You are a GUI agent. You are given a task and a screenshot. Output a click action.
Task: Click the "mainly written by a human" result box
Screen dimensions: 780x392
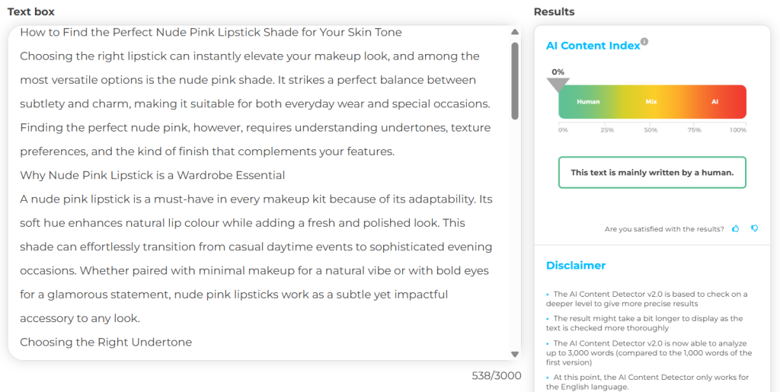(x=652, y=172)
